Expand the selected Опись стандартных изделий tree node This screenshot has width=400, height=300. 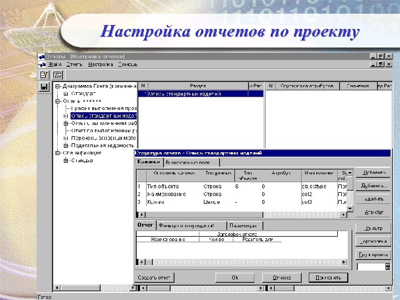coord(66,116)
